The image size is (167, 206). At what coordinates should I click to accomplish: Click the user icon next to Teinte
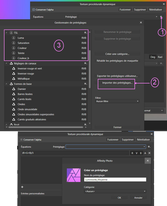pyautogui.click(x=14, y=53)
